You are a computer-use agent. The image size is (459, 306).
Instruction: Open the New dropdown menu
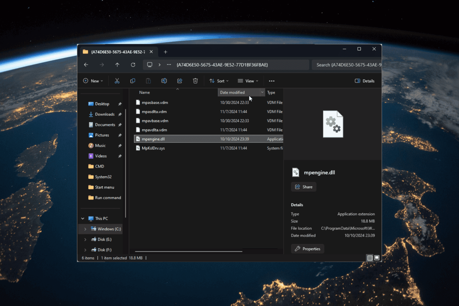click(93, 81)
